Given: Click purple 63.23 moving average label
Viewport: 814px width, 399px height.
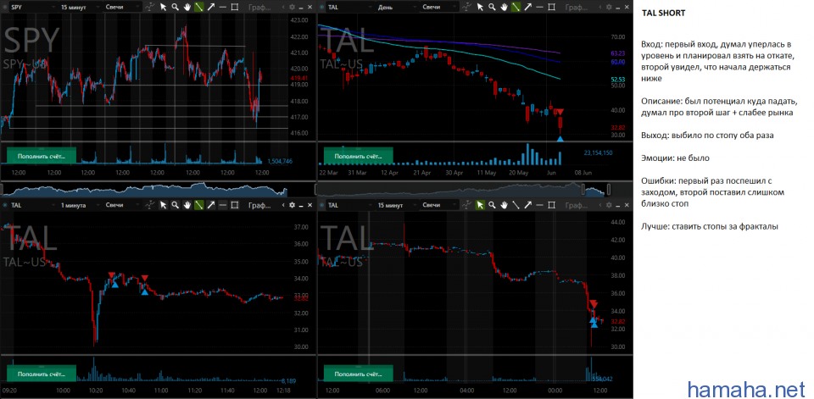Looking at the screenshot, I should pyautogui.click(x=617, y=53).
